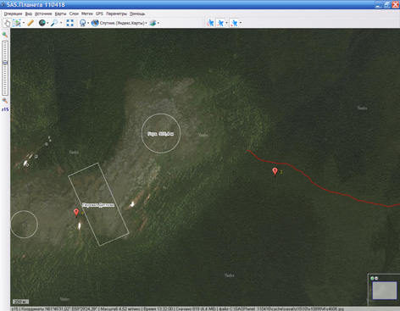Image resolution: width=400 pixels, height=311 pixels.
Task: Open the Источник menu
Action: tap(43, 14)
